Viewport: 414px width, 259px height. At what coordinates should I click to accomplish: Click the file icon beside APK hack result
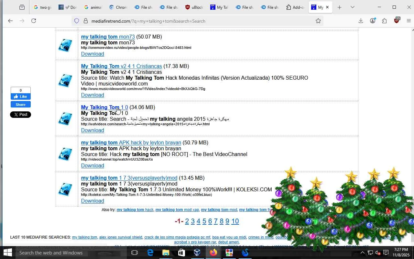click(65, 154)
